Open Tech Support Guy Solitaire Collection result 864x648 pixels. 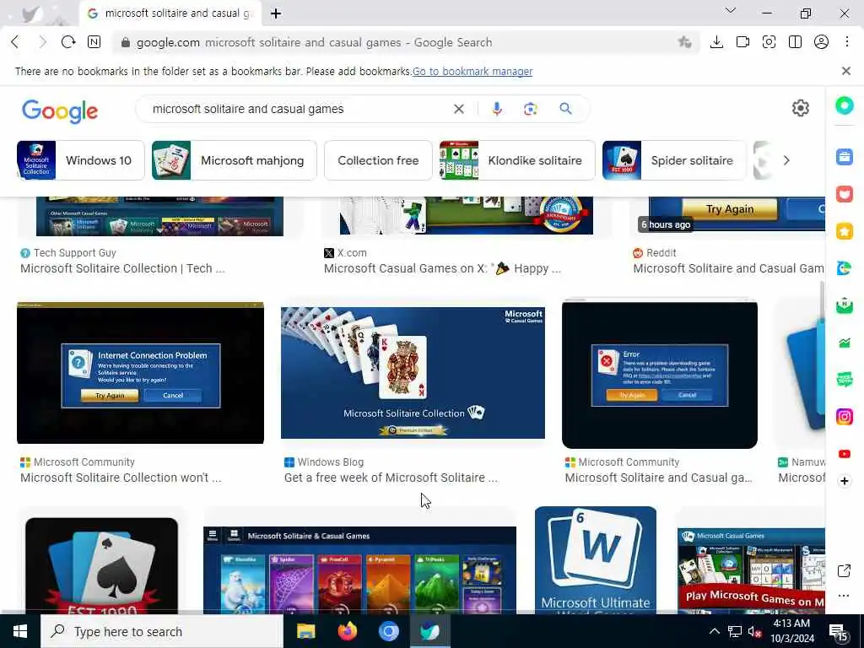(122, 268)
